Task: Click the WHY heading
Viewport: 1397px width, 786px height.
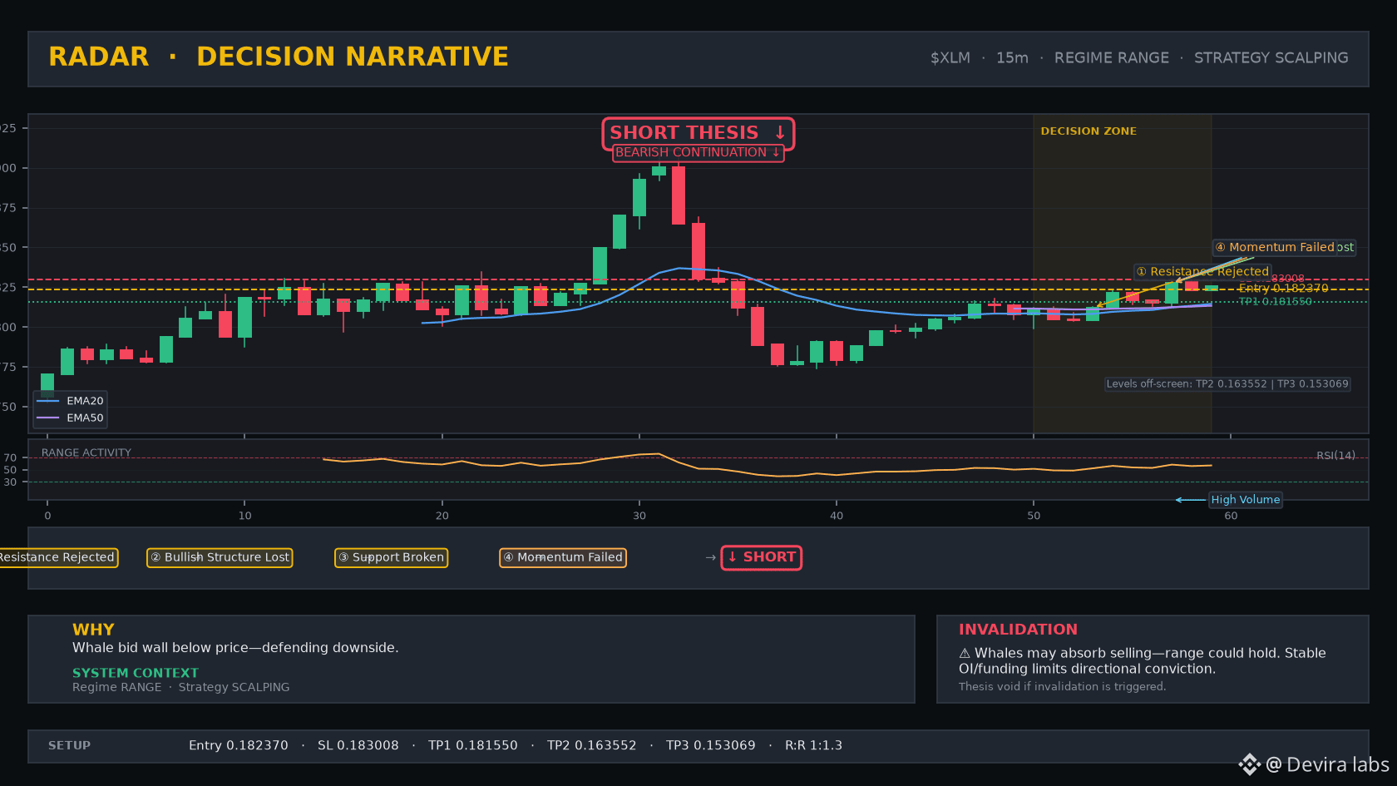Action: point(93,630)
